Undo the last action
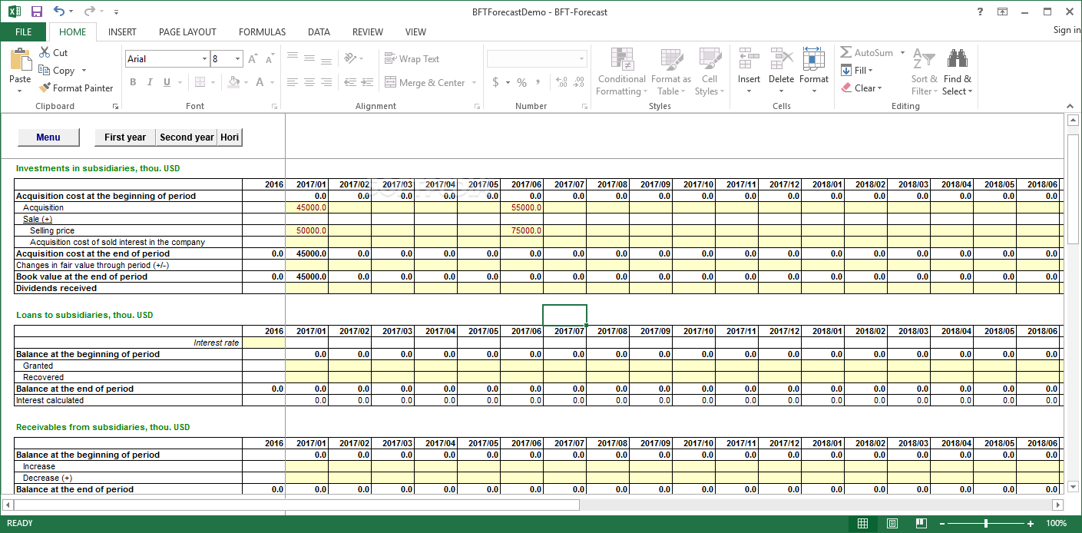The image size is (1082, 533). click(59, 12)
